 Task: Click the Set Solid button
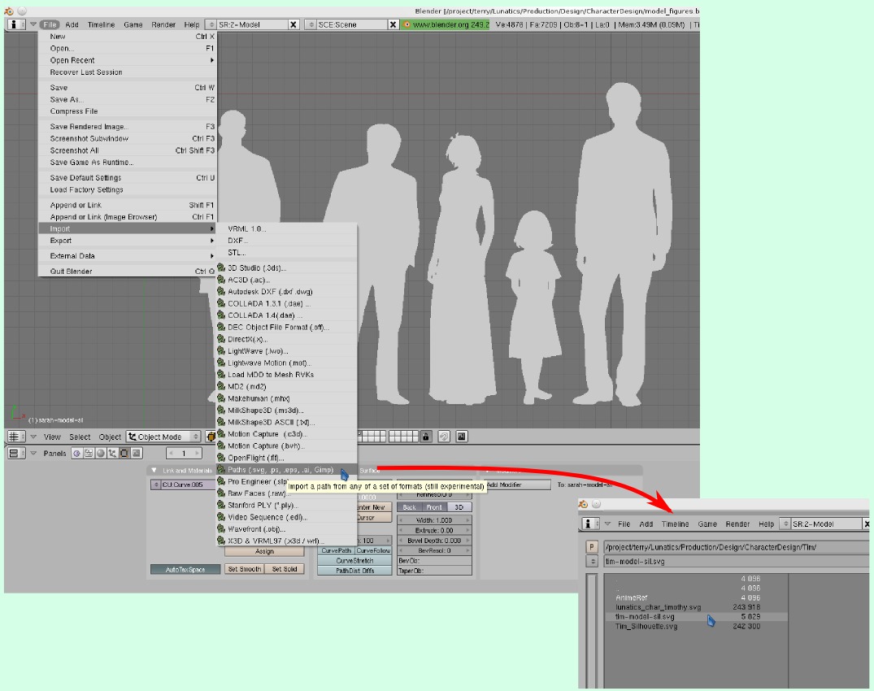coord(285,569)
